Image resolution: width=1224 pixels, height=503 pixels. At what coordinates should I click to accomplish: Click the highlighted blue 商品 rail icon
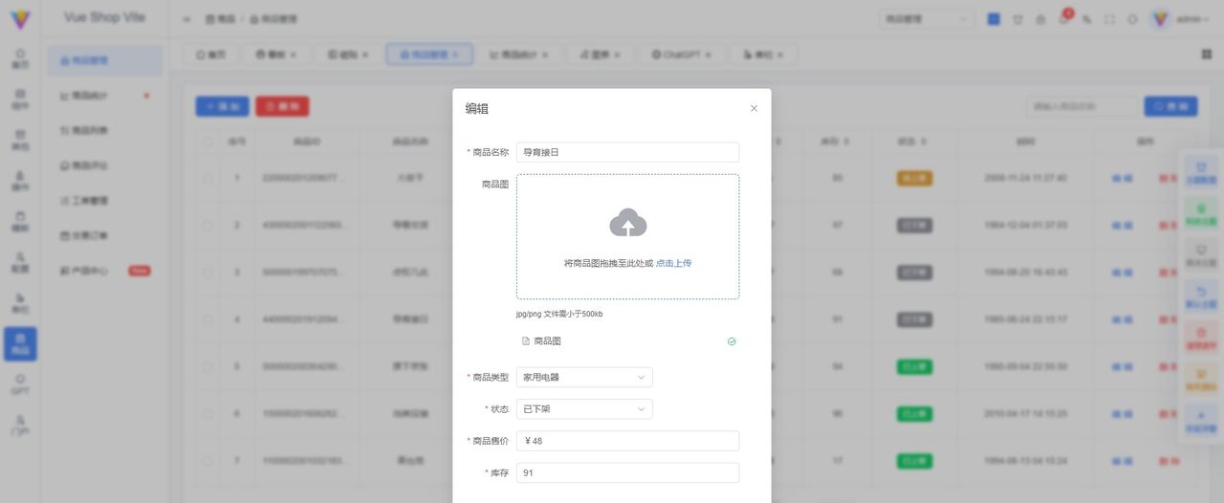click(20, 344)
